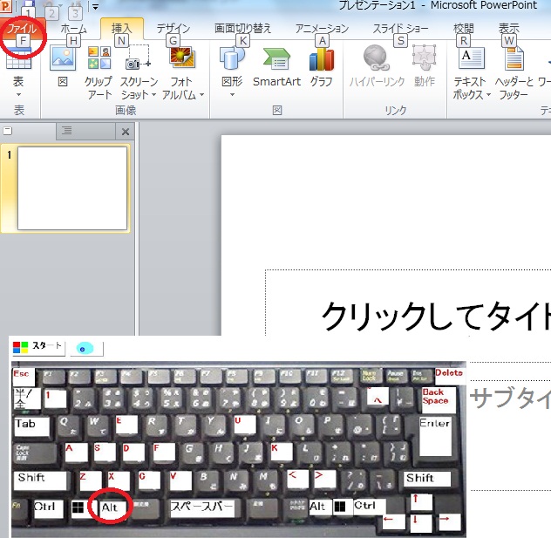
Task: Click the left Shift key on keyboard image
Action: click(40, 480)
